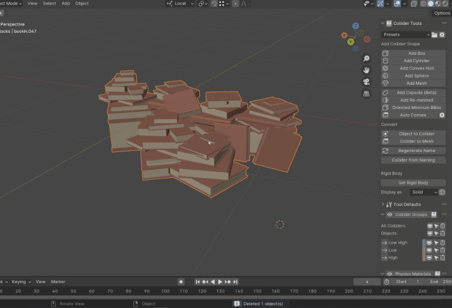Image resolution: width=452 pixels, height=308 pixels.
Task: Delete the Low High collider group
Action: click(443, 243)
